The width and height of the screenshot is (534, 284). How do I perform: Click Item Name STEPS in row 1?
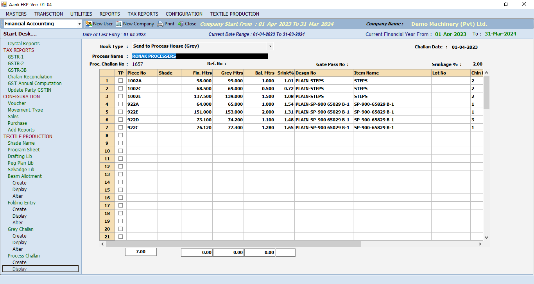(392, 81)
